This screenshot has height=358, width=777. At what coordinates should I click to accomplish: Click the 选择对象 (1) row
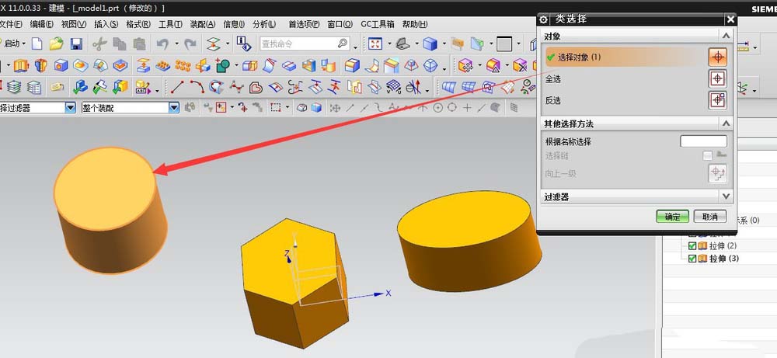[x=625, y=57]
